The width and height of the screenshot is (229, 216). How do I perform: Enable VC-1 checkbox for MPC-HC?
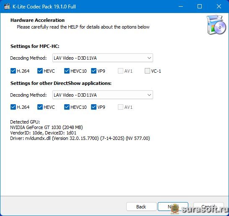147,71
